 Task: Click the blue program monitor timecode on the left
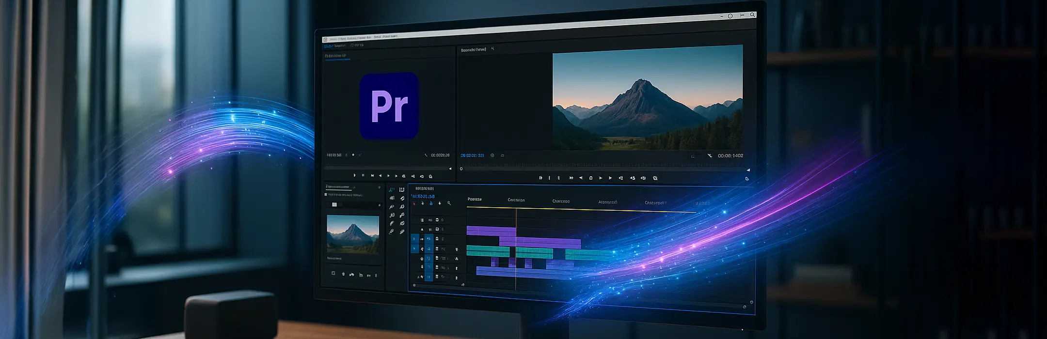coord(472,155)
